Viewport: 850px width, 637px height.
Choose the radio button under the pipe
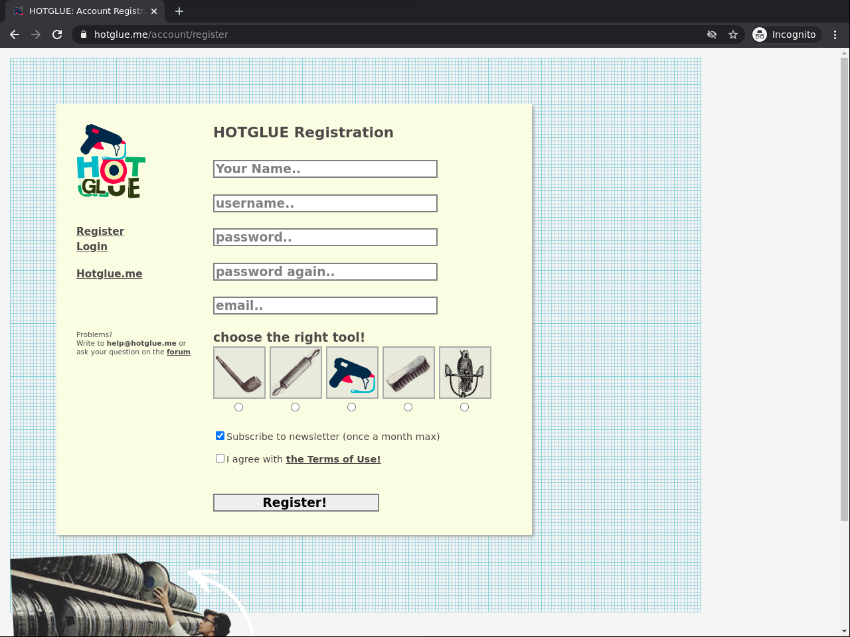[239, 407]
